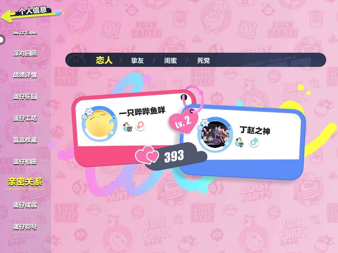Click the yellow back arrow icon
Viewport: 338px width, 253px height.
coord(9,16)
